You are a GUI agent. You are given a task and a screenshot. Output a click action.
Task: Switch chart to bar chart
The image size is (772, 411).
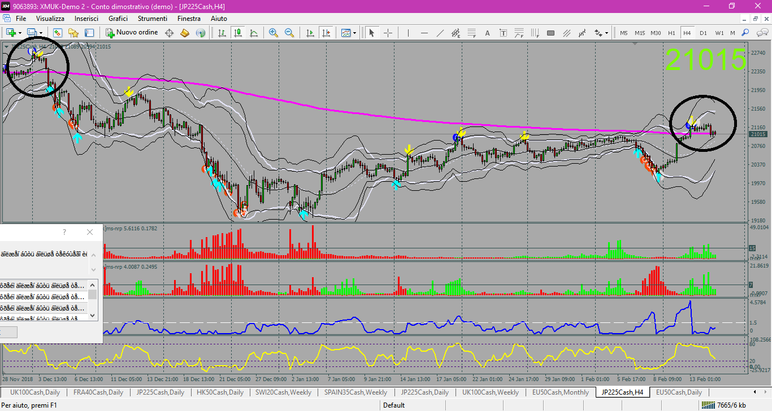222,33
